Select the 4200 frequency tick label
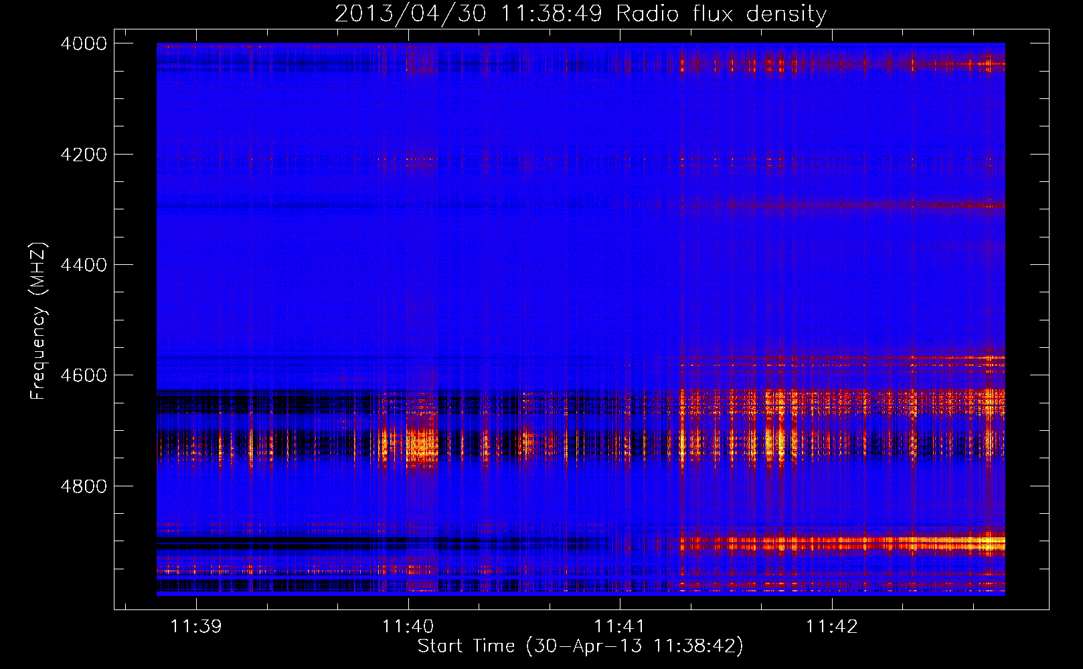 click(84, 155)
